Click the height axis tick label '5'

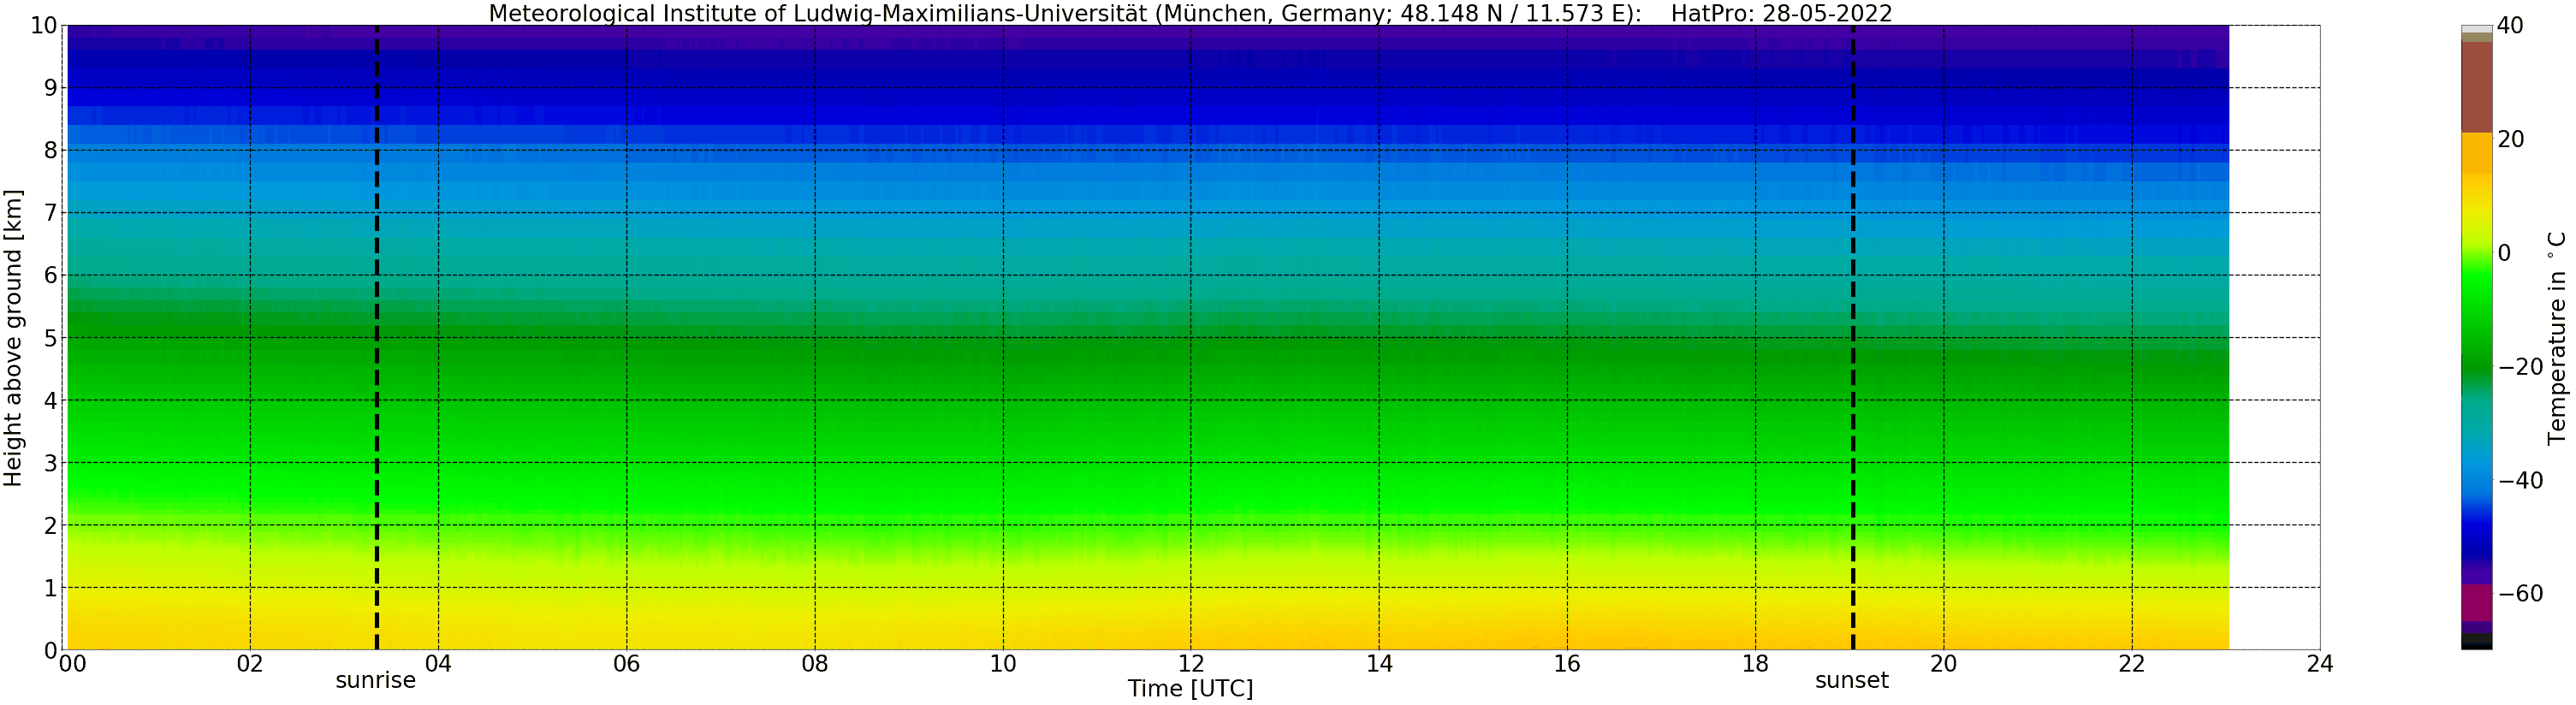tap(50, 338)
